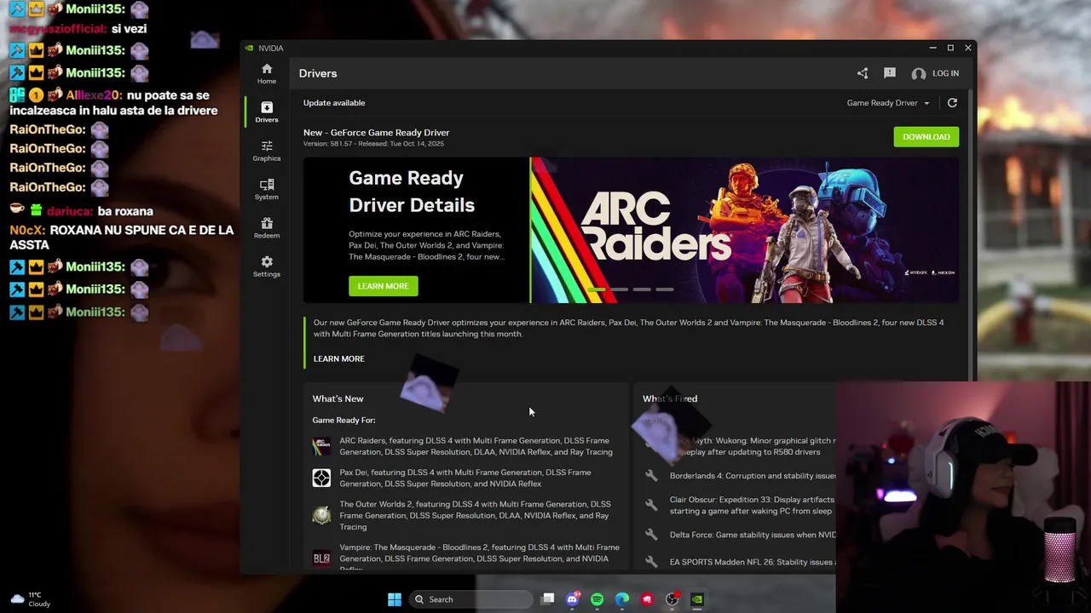The width and height of the screenshot is (1091, 613).
Task: Click wrench icon beside Clair Obscur fix
Action: click(x=651, y=505)
